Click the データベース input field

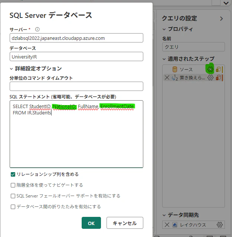click(76, 57)
